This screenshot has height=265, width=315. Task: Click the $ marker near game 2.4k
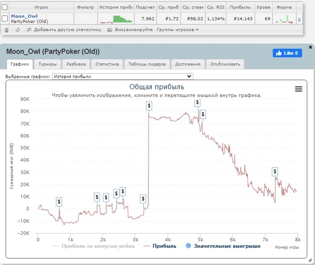pos(116,193)
